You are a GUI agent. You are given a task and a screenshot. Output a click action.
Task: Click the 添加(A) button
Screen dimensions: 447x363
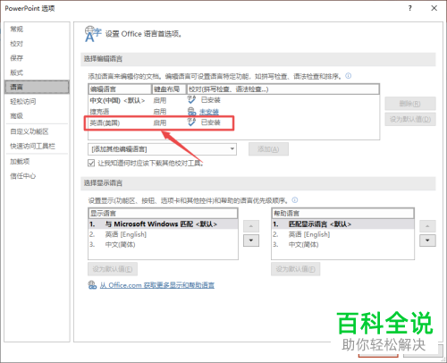click(x=268, y=149)
